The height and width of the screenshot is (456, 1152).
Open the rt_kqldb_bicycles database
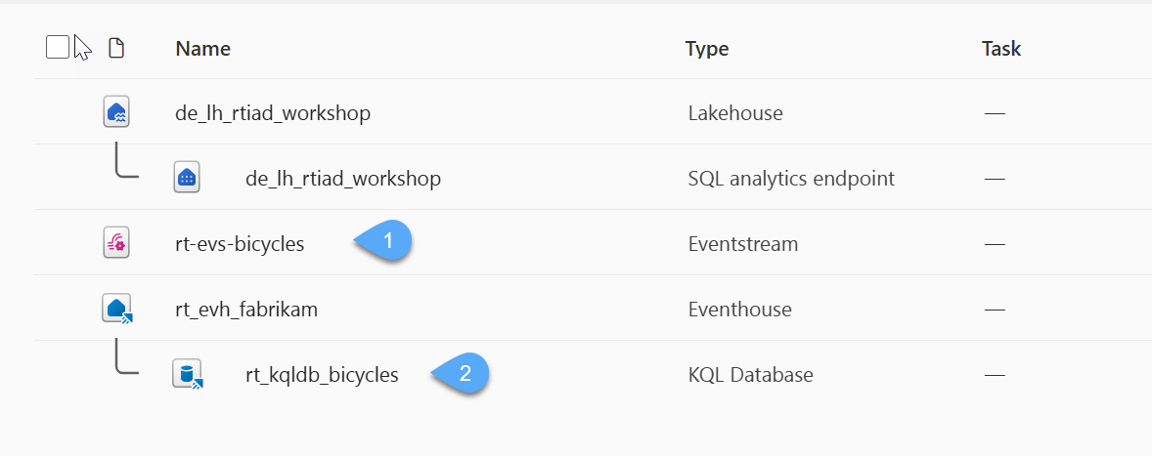[x=322, y=374]
